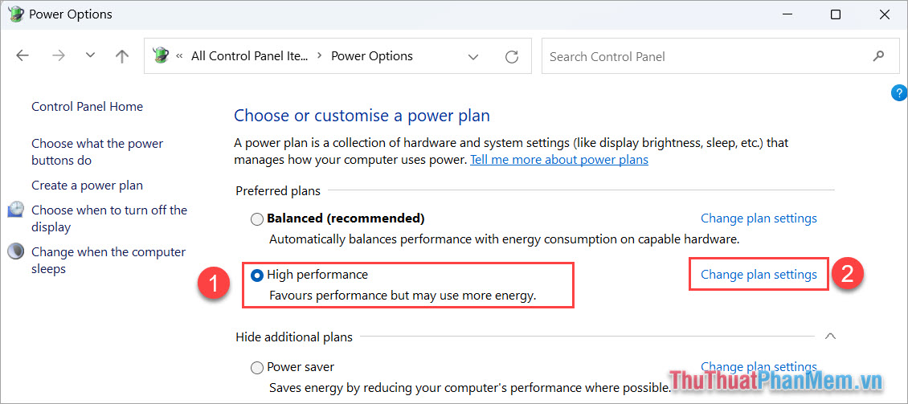
Task: Select the High performance radio button
Action: coord(256,275)
